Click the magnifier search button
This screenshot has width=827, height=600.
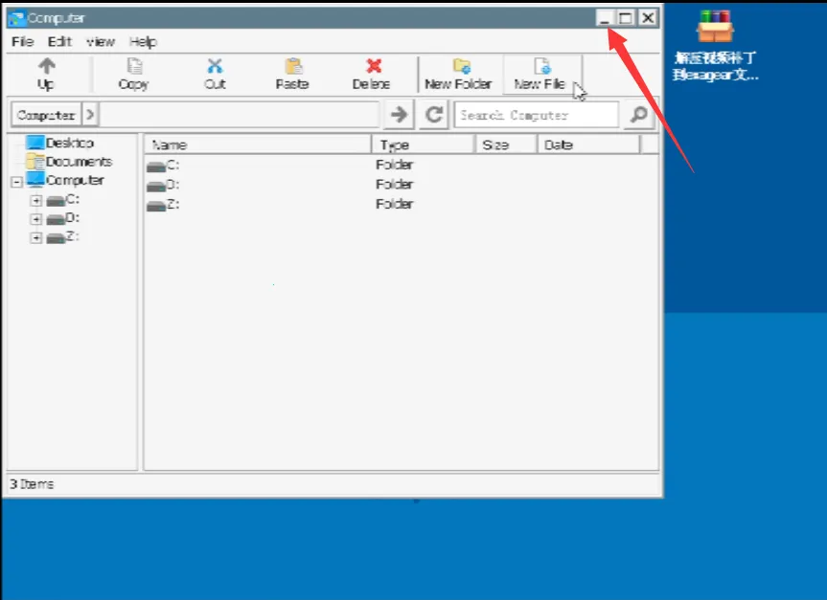point(637,115)
